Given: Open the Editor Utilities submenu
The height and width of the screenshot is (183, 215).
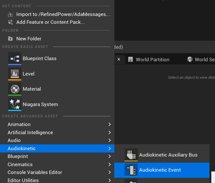Looking at the screenshot, I should pyautogui.click(x=57, y=180).
